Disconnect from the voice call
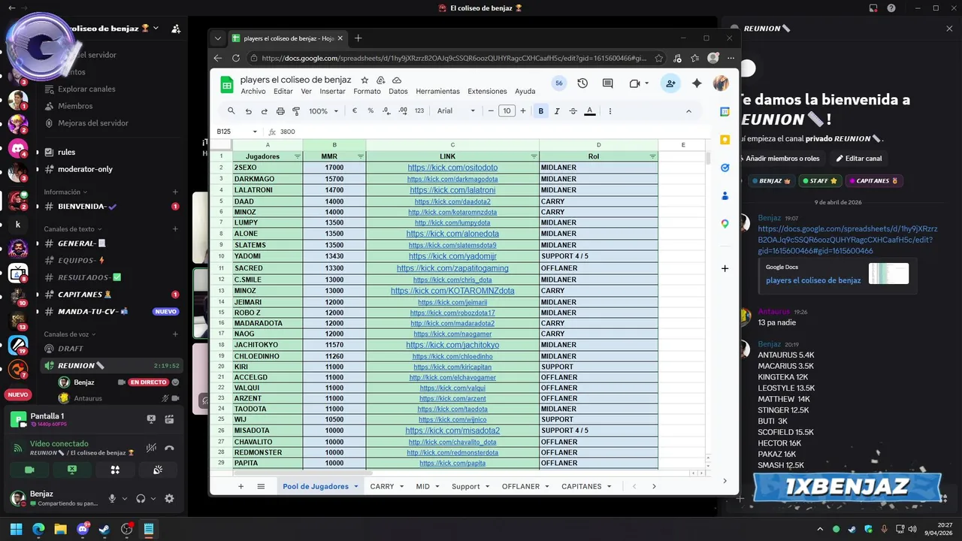 [x=169, y=448]
